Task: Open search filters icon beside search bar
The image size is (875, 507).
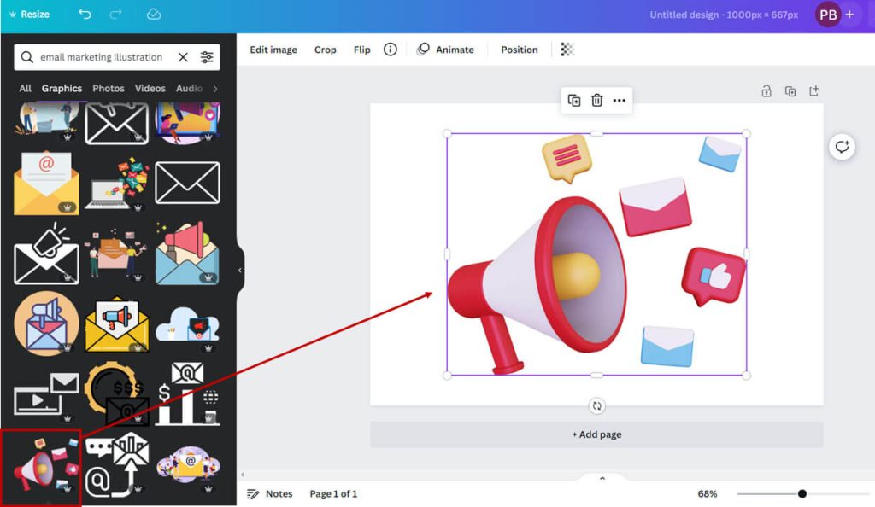Action: point(206,56)
